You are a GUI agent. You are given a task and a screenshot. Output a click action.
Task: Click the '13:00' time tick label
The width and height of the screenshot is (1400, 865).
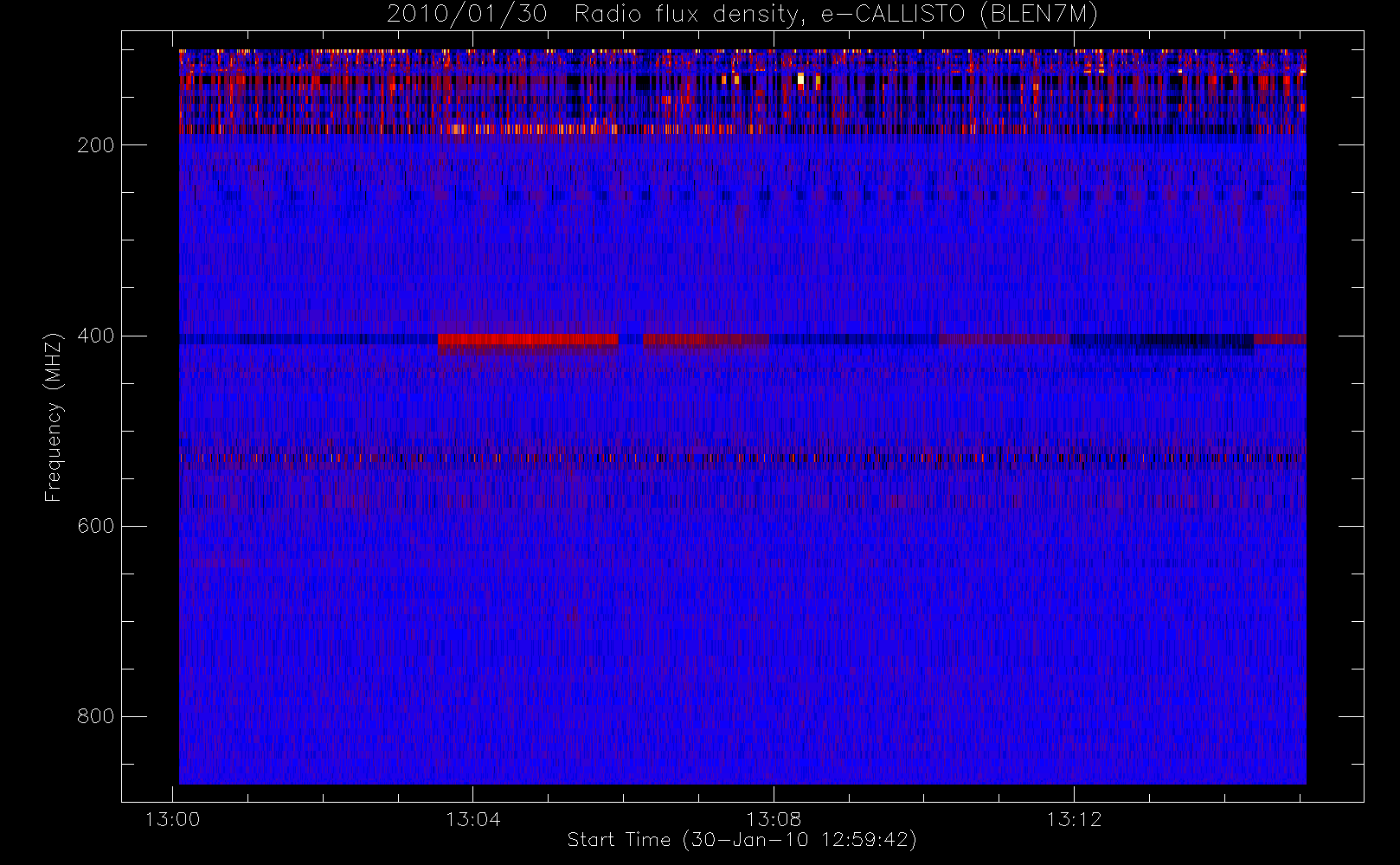[x=172, y=819]
